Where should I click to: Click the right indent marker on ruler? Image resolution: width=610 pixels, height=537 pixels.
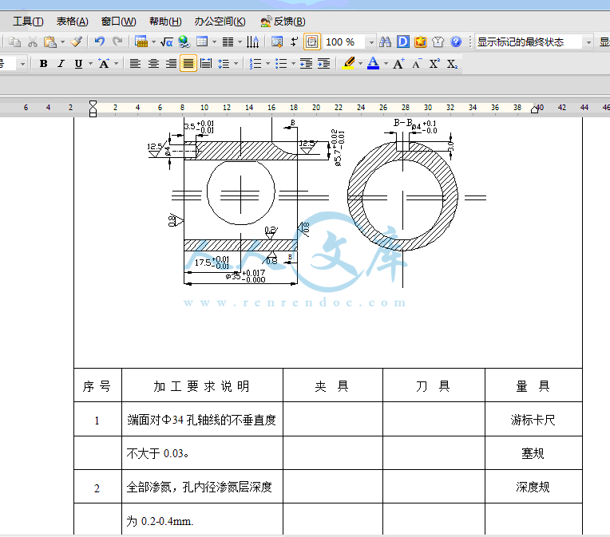click(x=535, y=109)
